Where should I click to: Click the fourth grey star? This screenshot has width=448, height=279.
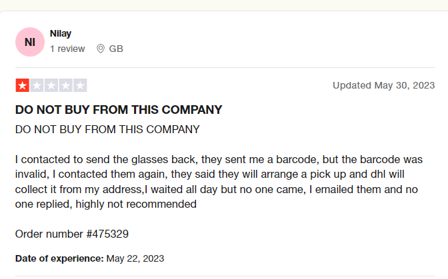pos(66,85)
